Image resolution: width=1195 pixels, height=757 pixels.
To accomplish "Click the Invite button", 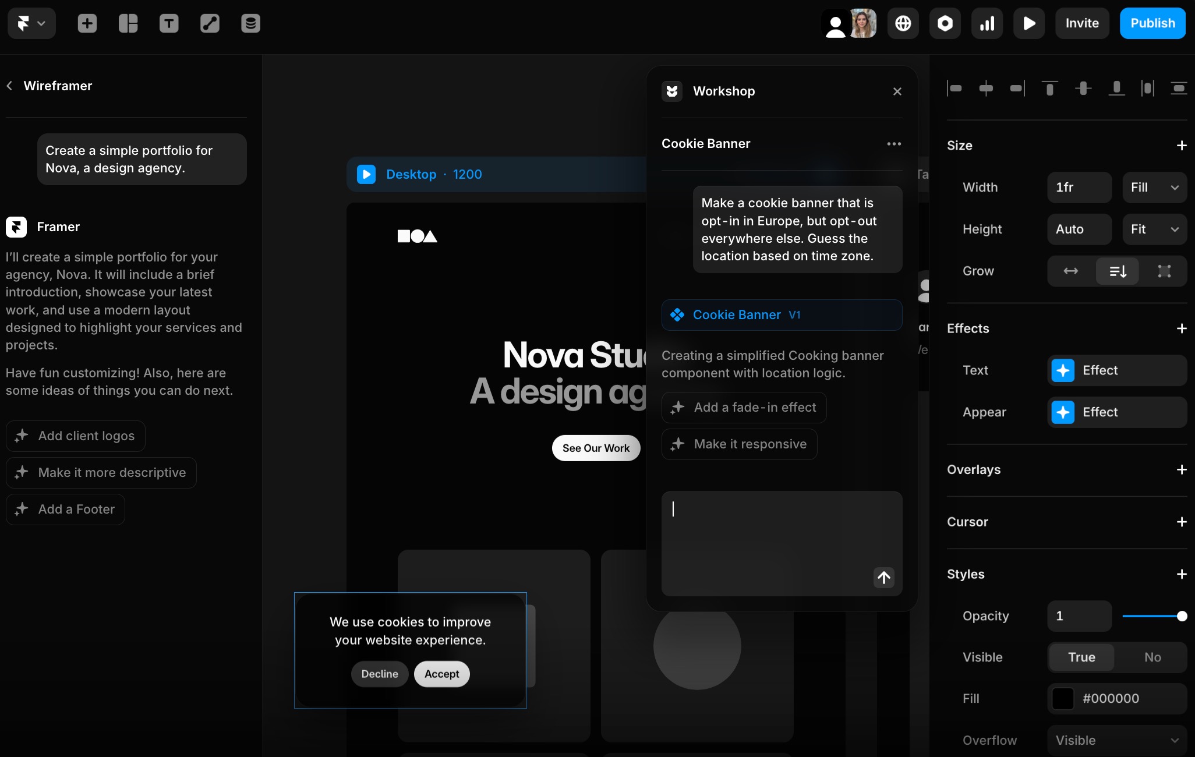I will pyautogui.click(x=1082, y=23).
